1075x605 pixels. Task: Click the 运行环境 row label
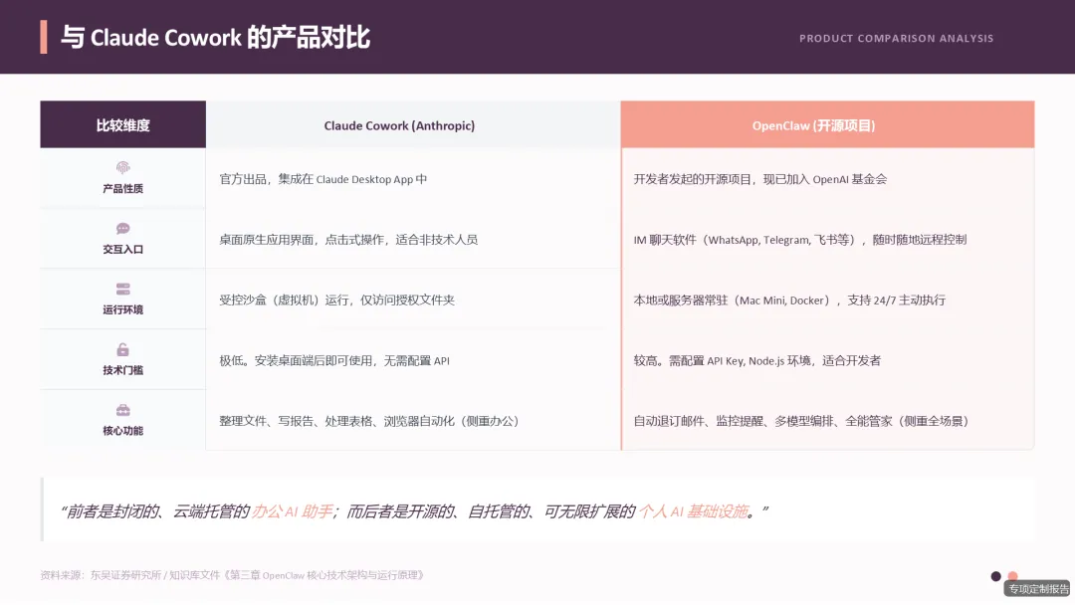coord(122,309)
